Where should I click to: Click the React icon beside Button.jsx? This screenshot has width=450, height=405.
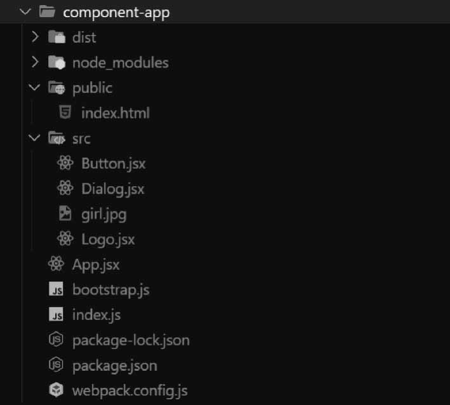[65, 163]
